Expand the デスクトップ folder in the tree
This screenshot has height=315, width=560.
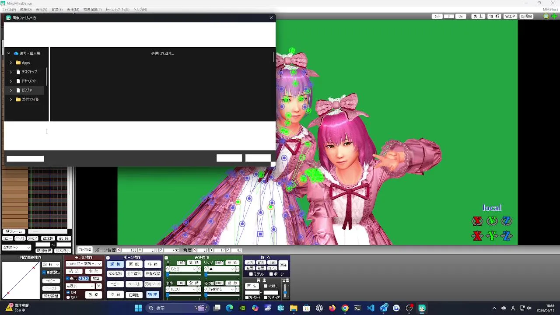pyautogui.click(x=11, y=72)
